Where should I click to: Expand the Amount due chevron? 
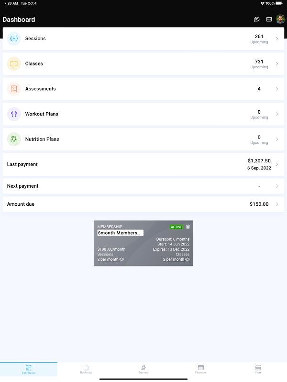[x=277, y=204]
